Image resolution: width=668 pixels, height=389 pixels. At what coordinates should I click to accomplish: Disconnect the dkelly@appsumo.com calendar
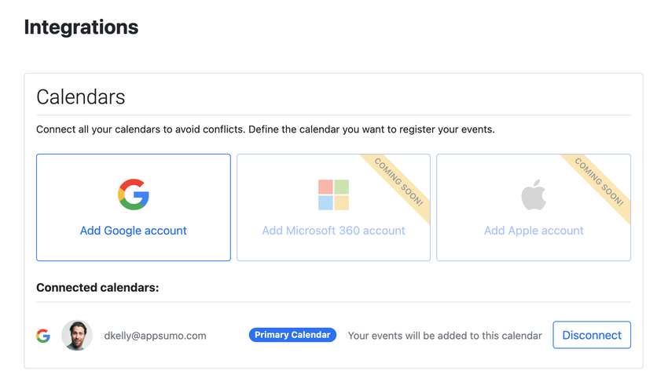click(592, 335)
